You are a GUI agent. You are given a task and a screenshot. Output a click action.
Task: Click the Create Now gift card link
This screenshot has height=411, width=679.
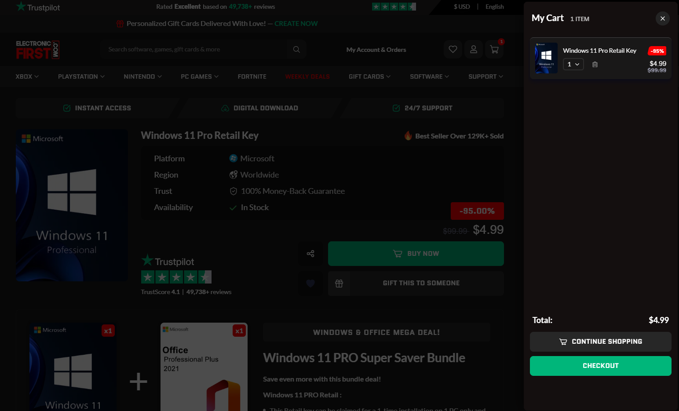click(296, 24)
